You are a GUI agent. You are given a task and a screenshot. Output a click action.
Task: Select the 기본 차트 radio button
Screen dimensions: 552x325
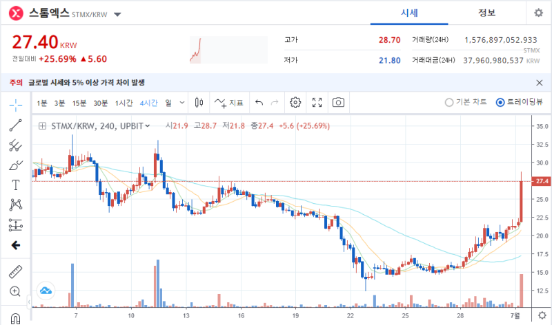point(449,103)
